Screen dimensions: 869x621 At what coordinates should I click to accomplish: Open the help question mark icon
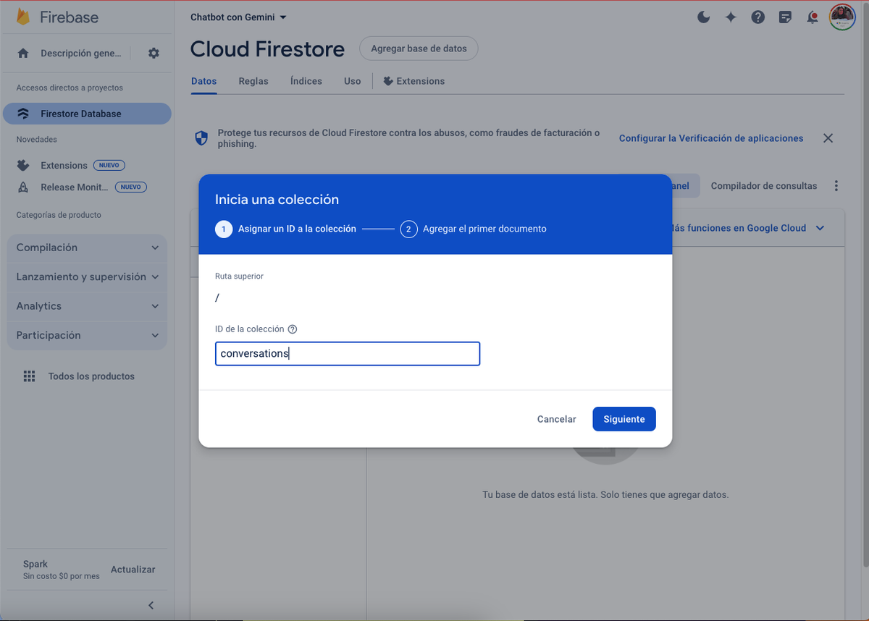click(758, 17)
